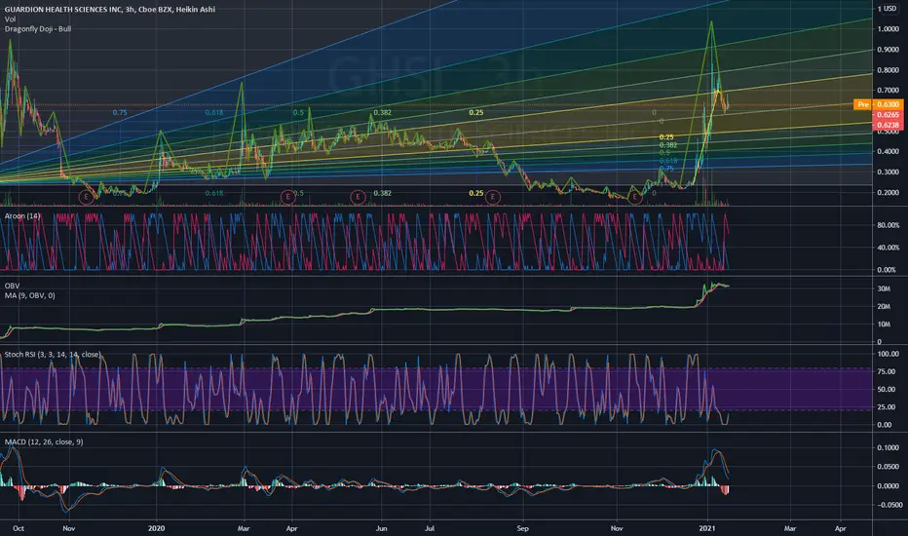The image size is (908, 536).
Task: Click 0.8000 on the price axis
Action: pyautogui.click(x=888, y=70)
